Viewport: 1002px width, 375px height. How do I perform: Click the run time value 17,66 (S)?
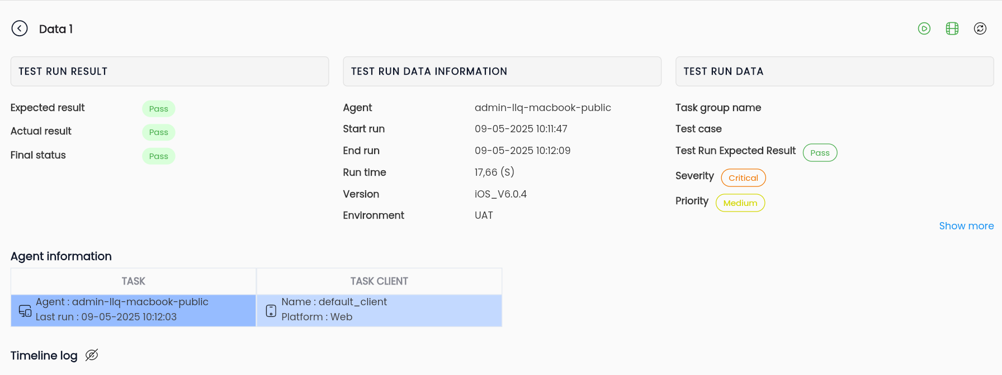coord(495,172)
